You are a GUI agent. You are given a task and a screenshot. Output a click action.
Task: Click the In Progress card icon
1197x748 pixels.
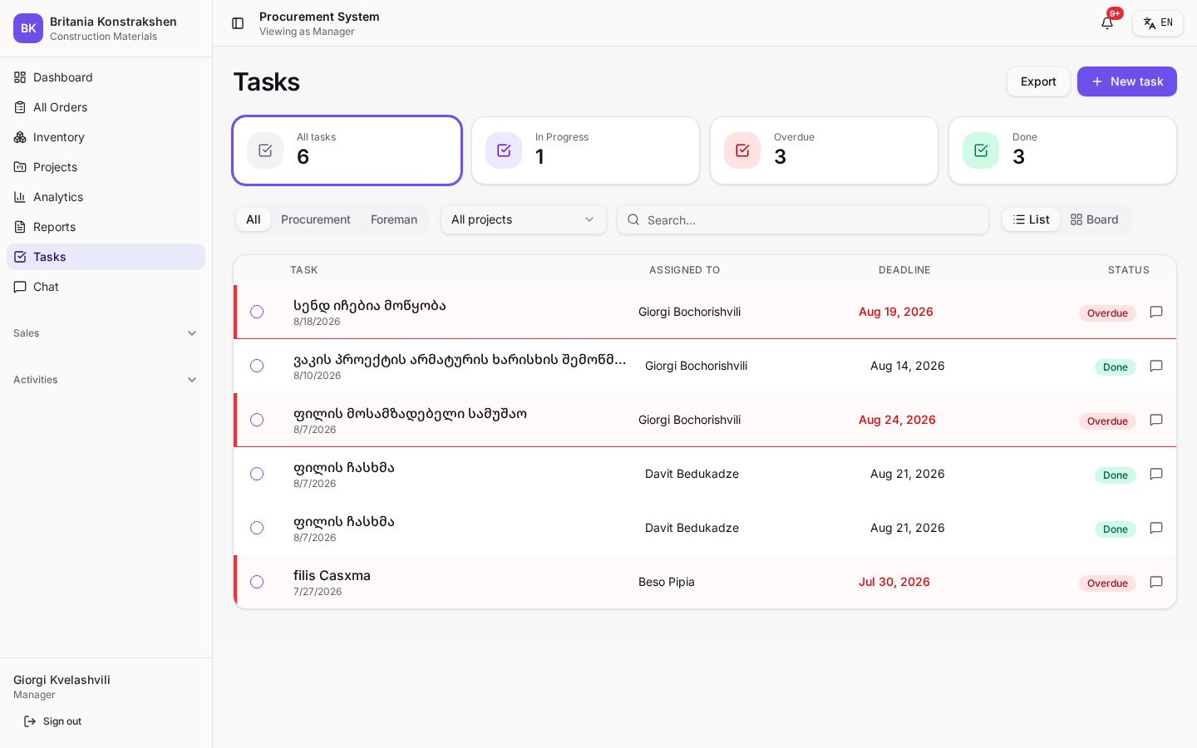point(504,150)
